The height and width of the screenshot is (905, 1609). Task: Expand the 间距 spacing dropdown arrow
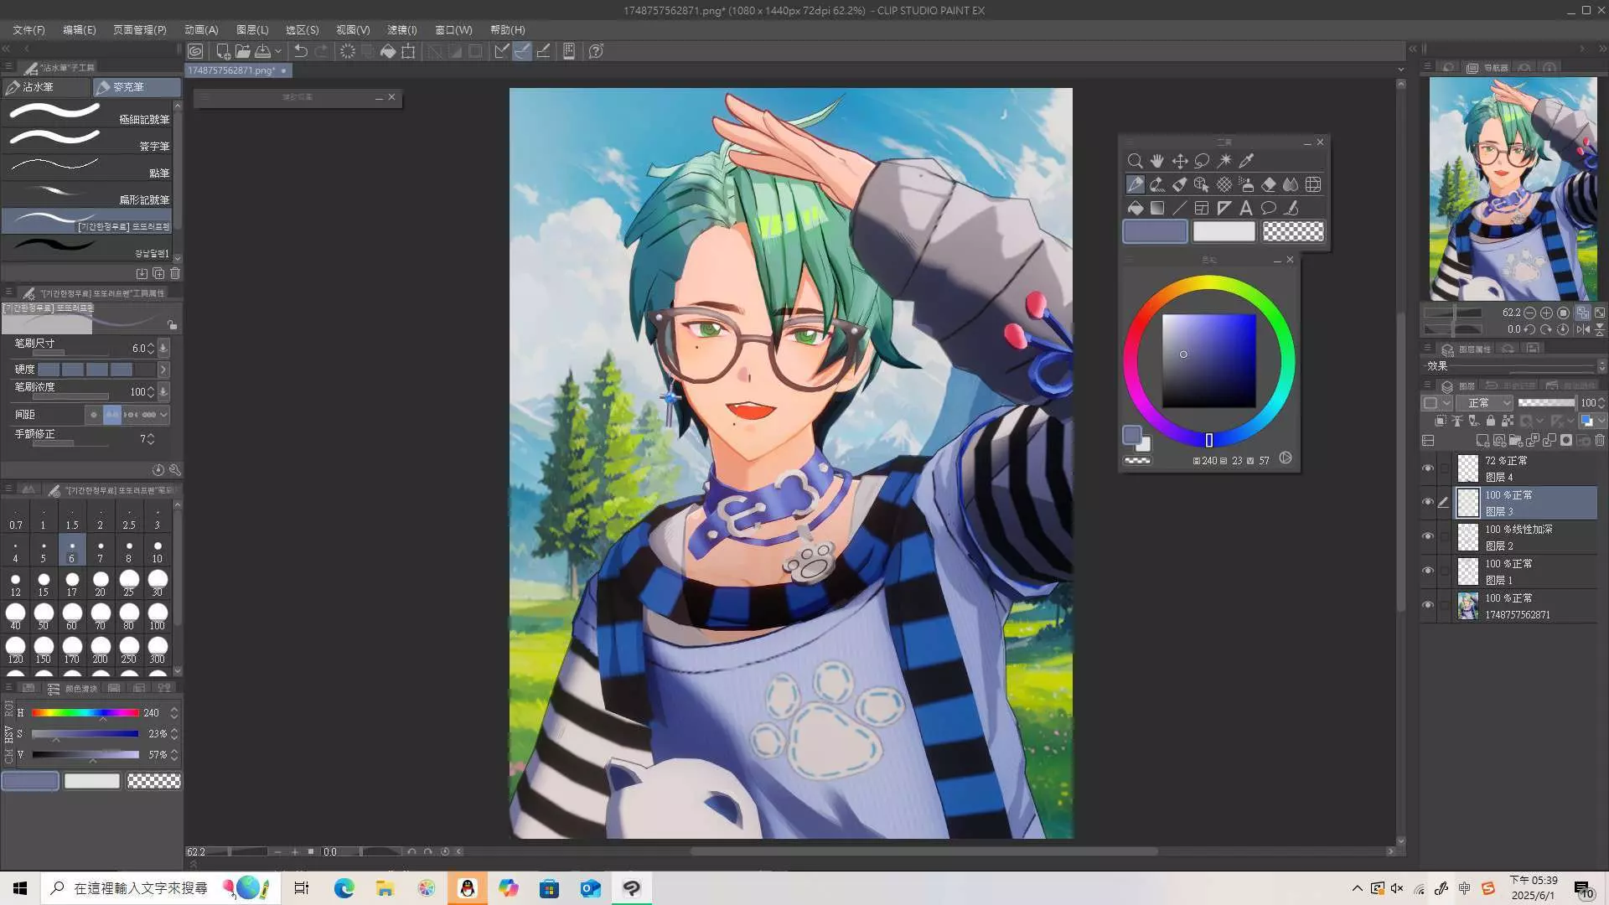[164, 415]
